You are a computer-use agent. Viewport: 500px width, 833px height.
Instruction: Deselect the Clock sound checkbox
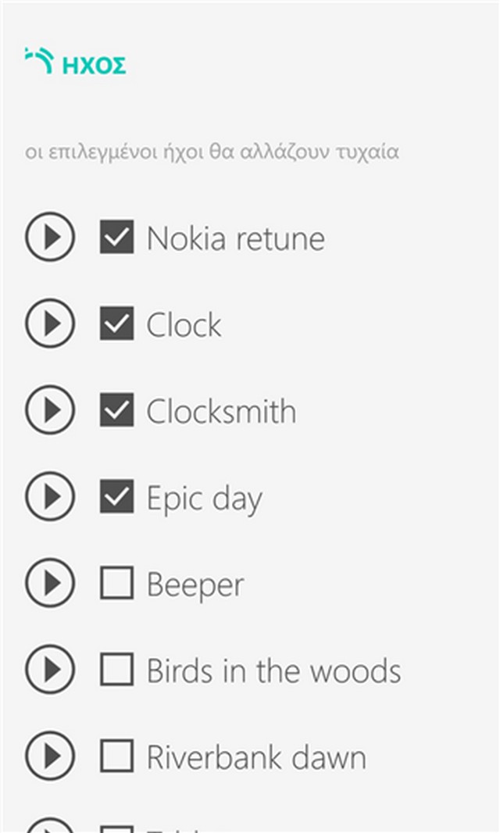click(x=117, y=324)
